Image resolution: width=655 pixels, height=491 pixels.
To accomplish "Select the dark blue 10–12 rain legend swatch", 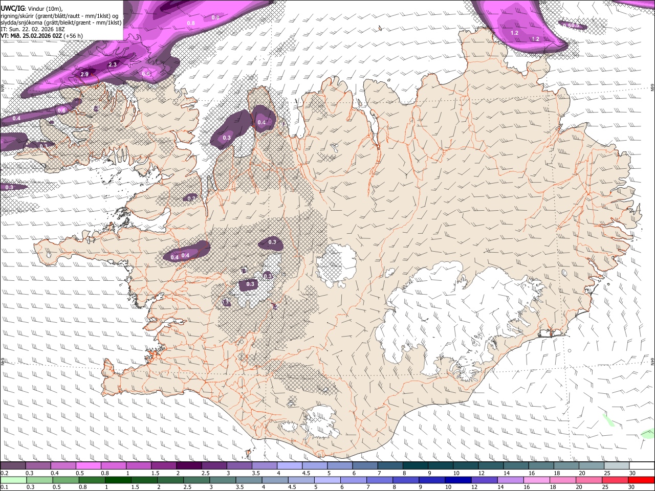I will 458,480.
